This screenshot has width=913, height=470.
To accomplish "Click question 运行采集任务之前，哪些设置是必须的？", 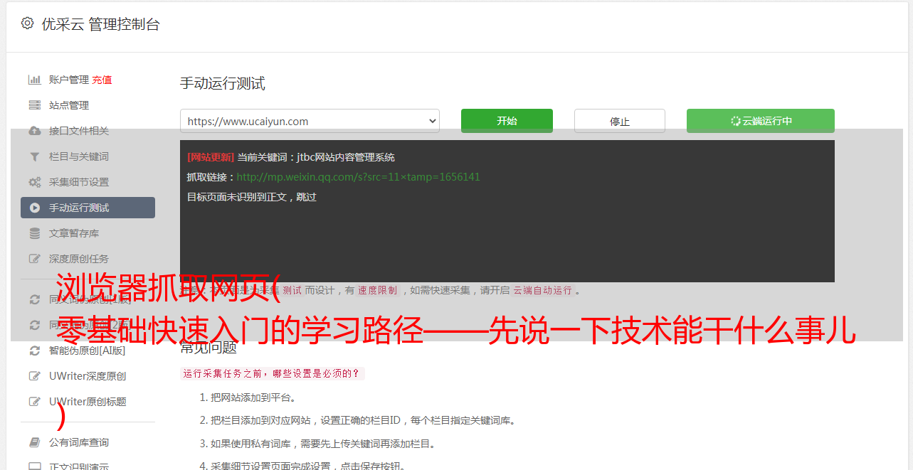I will (272, 373).
